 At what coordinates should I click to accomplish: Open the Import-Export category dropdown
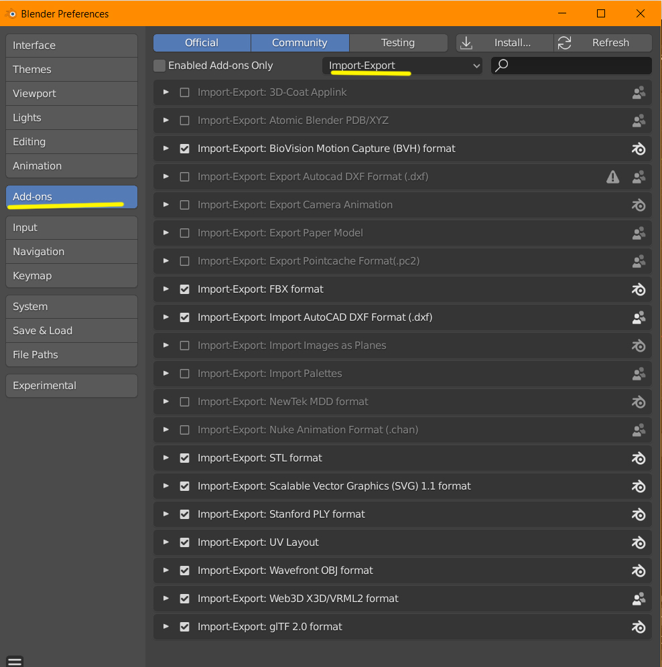pos(402,66)
